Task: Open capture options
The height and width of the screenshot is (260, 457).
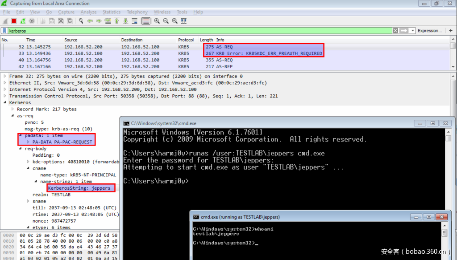Action: click(32, 21)
